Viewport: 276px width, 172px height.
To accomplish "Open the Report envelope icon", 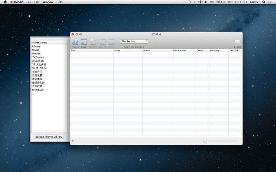I will pos(237,42).
